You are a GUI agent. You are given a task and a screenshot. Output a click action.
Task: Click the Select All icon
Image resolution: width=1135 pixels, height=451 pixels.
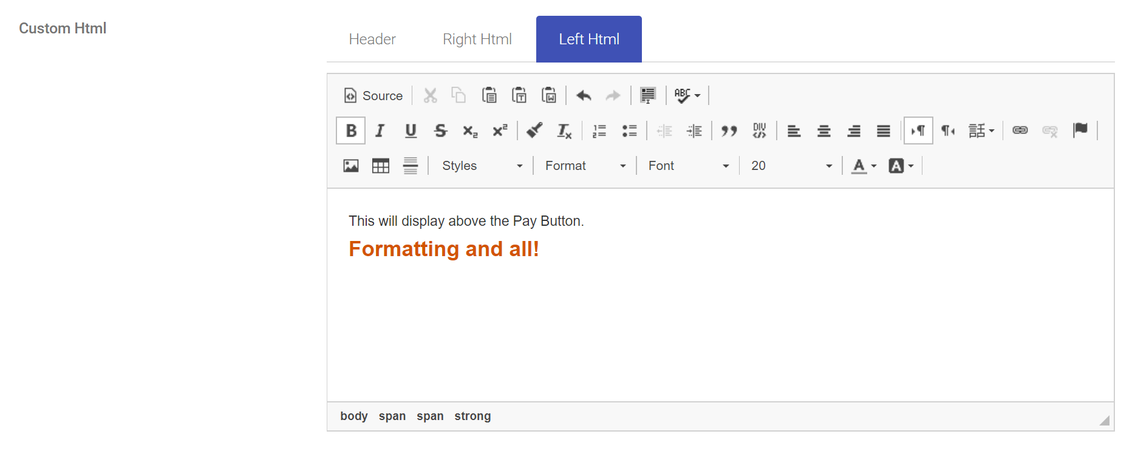[x=648, y=95]
